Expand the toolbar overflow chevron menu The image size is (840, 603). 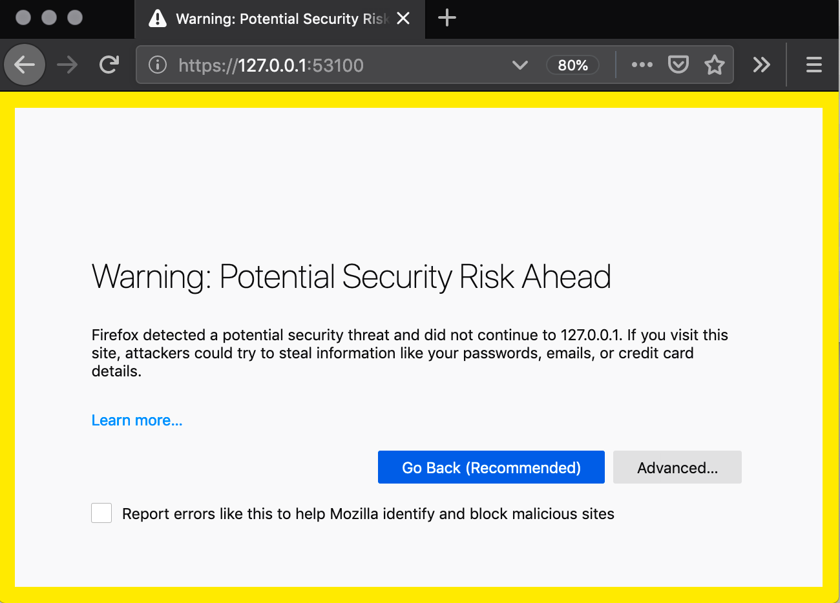761,65
